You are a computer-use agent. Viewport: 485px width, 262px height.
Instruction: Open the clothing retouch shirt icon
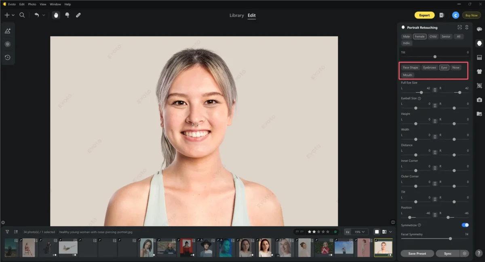pyautogui.click(x=479, y=71)
